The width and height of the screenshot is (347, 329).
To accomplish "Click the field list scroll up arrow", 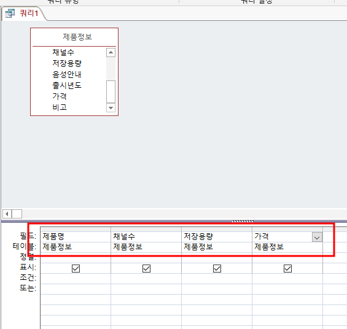I will (111, 53).
